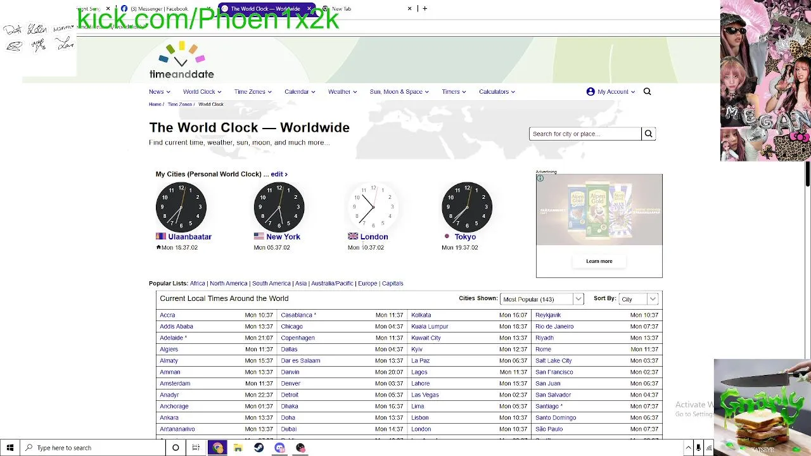
Task: Click the microphone icon in system tray
Action: click(698, 448)
